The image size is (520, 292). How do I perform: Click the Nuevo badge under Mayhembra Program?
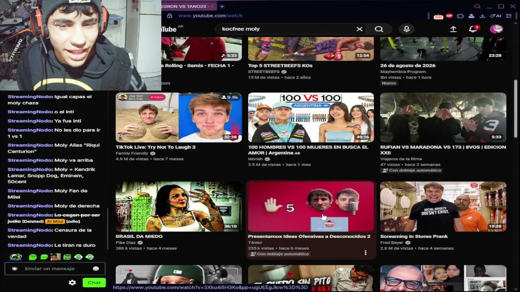[389, 83]
